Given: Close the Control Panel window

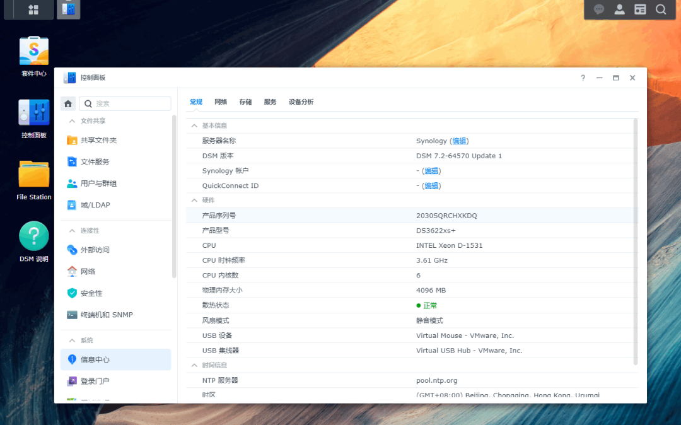Looking at the screenshot, I should coord(632,78).
